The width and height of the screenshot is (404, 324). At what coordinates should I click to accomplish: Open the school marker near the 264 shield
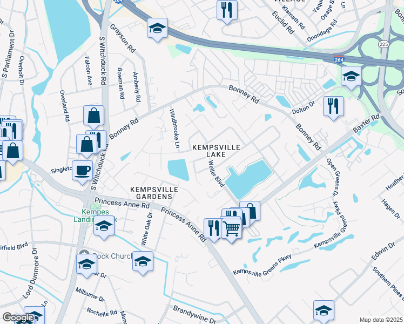click(x=351, y=77)
